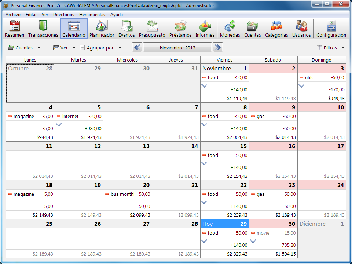Screen dimensions: 352x264
Task: Click the balance $1 594,15
Action: pos(286,254)
